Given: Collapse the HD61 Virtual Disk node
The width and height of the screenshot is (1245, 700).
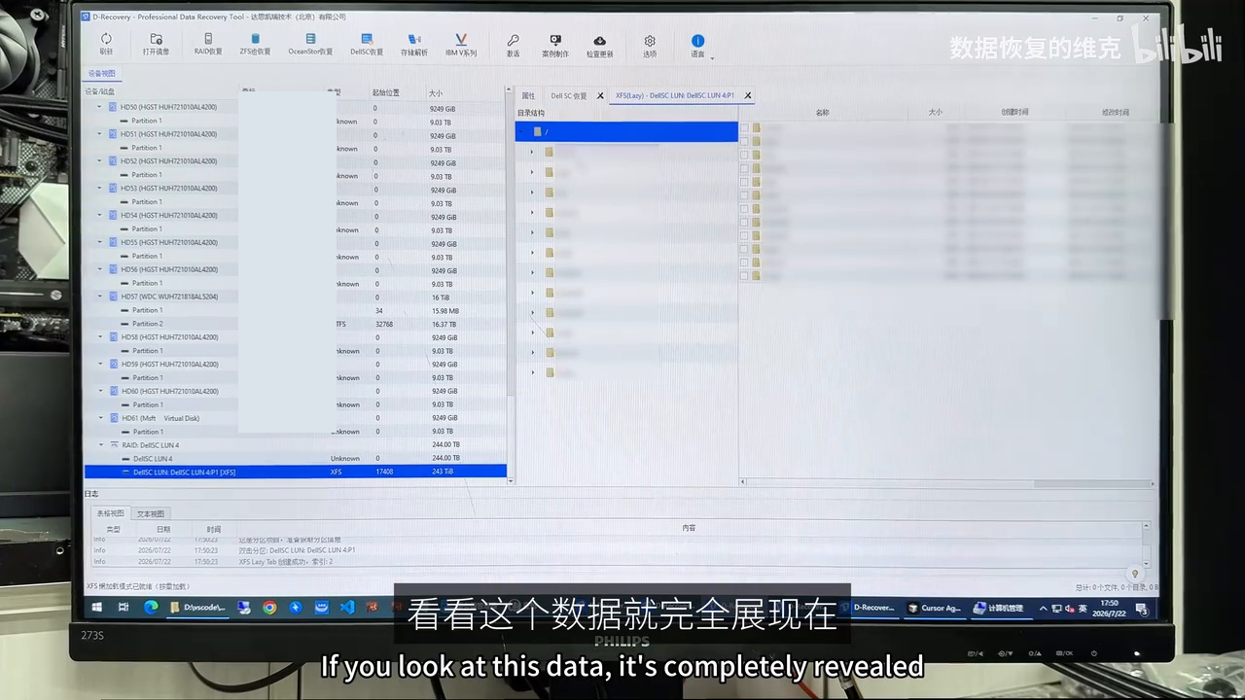Looking at the screenshot, I should [x=99, y=418].
